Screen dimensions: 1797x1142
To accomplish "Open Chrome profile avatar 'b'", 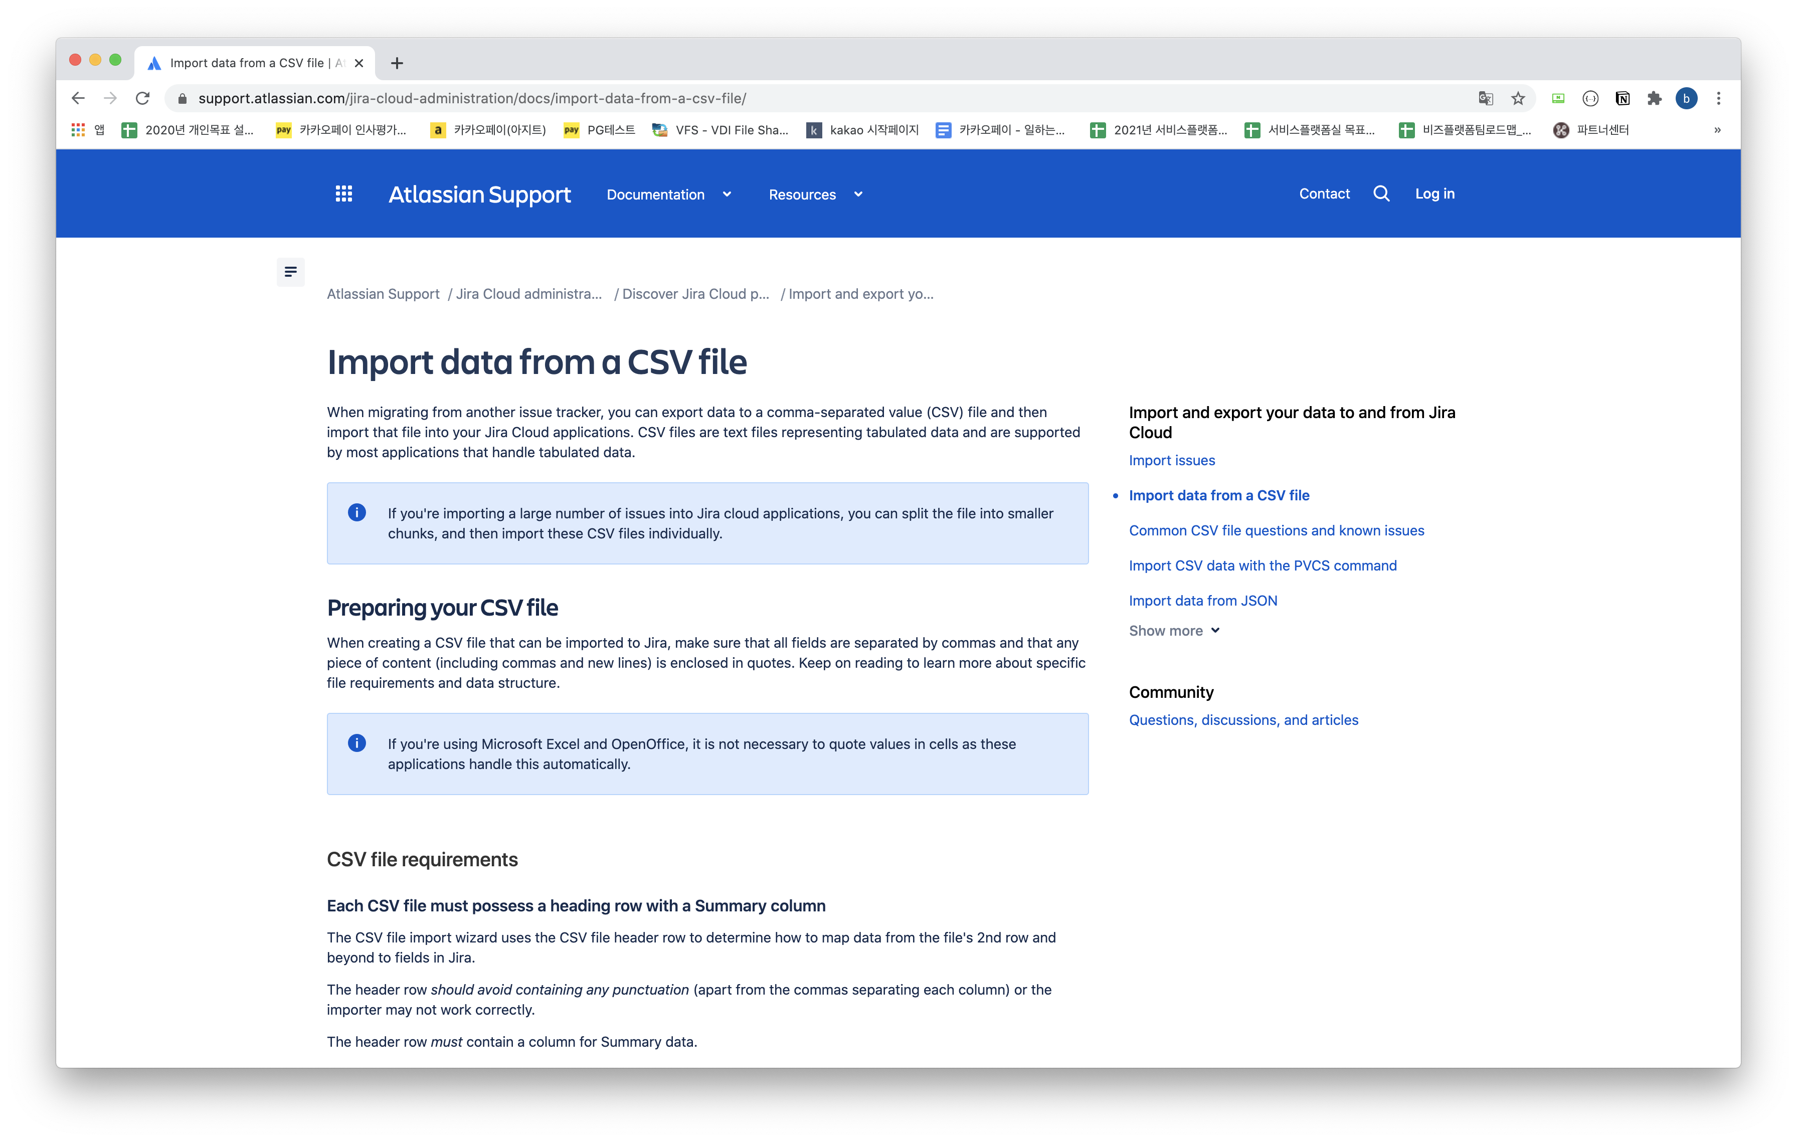I will (1686, 98).
